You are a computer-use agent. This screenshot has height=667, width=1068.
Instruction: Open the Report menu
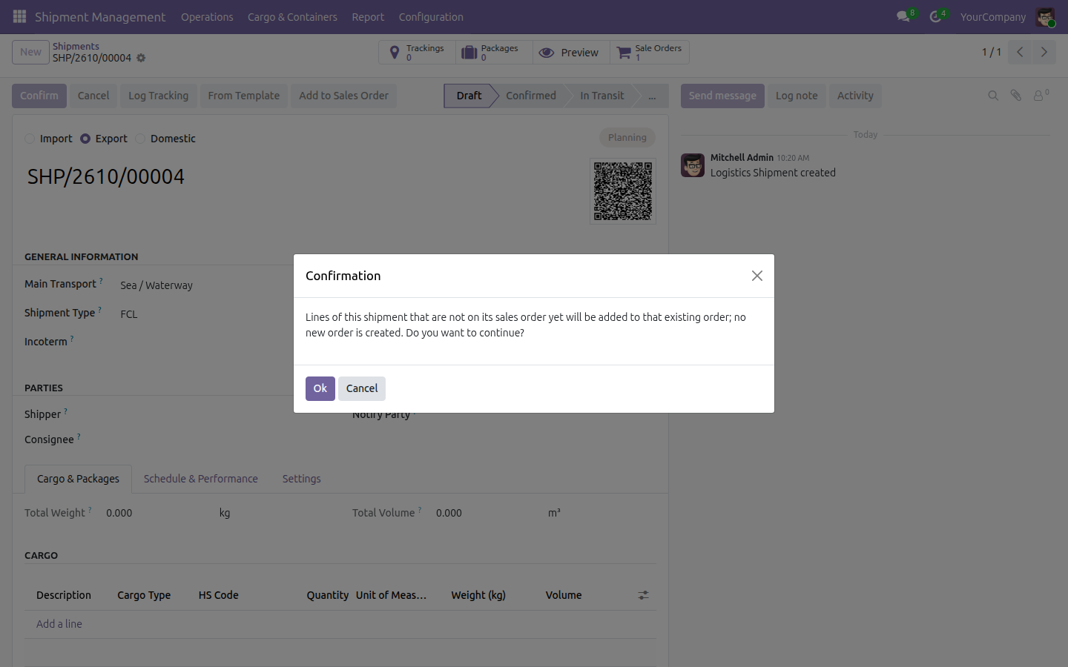[x=368, y=17]
